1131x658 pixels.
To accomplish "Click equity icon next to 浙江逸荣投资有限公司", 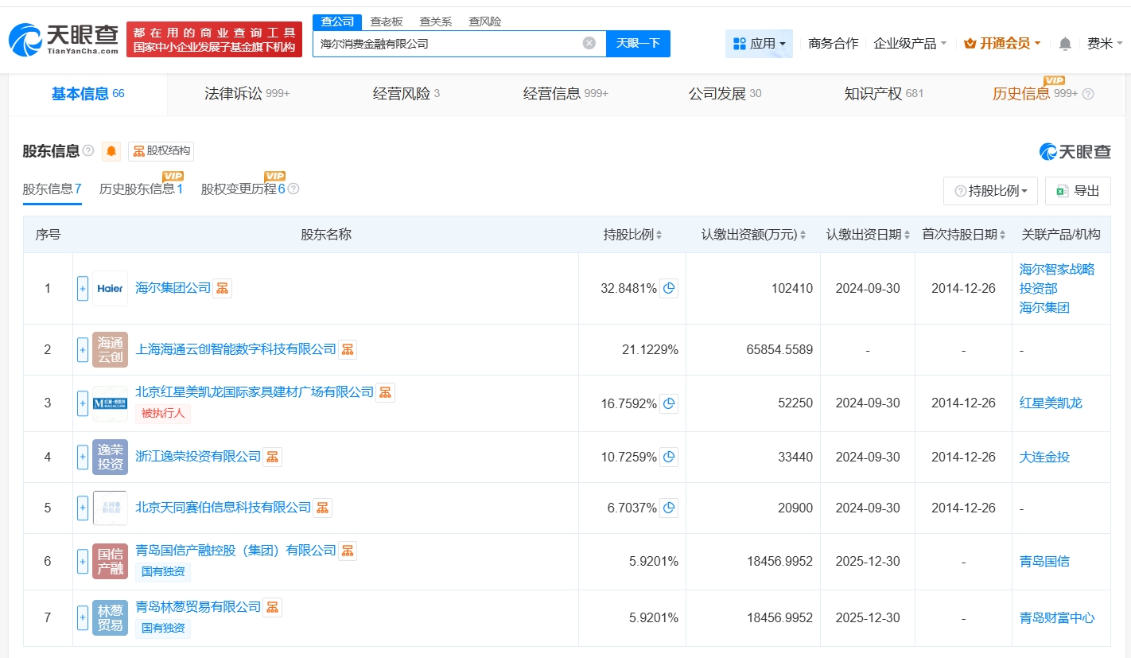I will pyautogui.click(x=272, y=457).
